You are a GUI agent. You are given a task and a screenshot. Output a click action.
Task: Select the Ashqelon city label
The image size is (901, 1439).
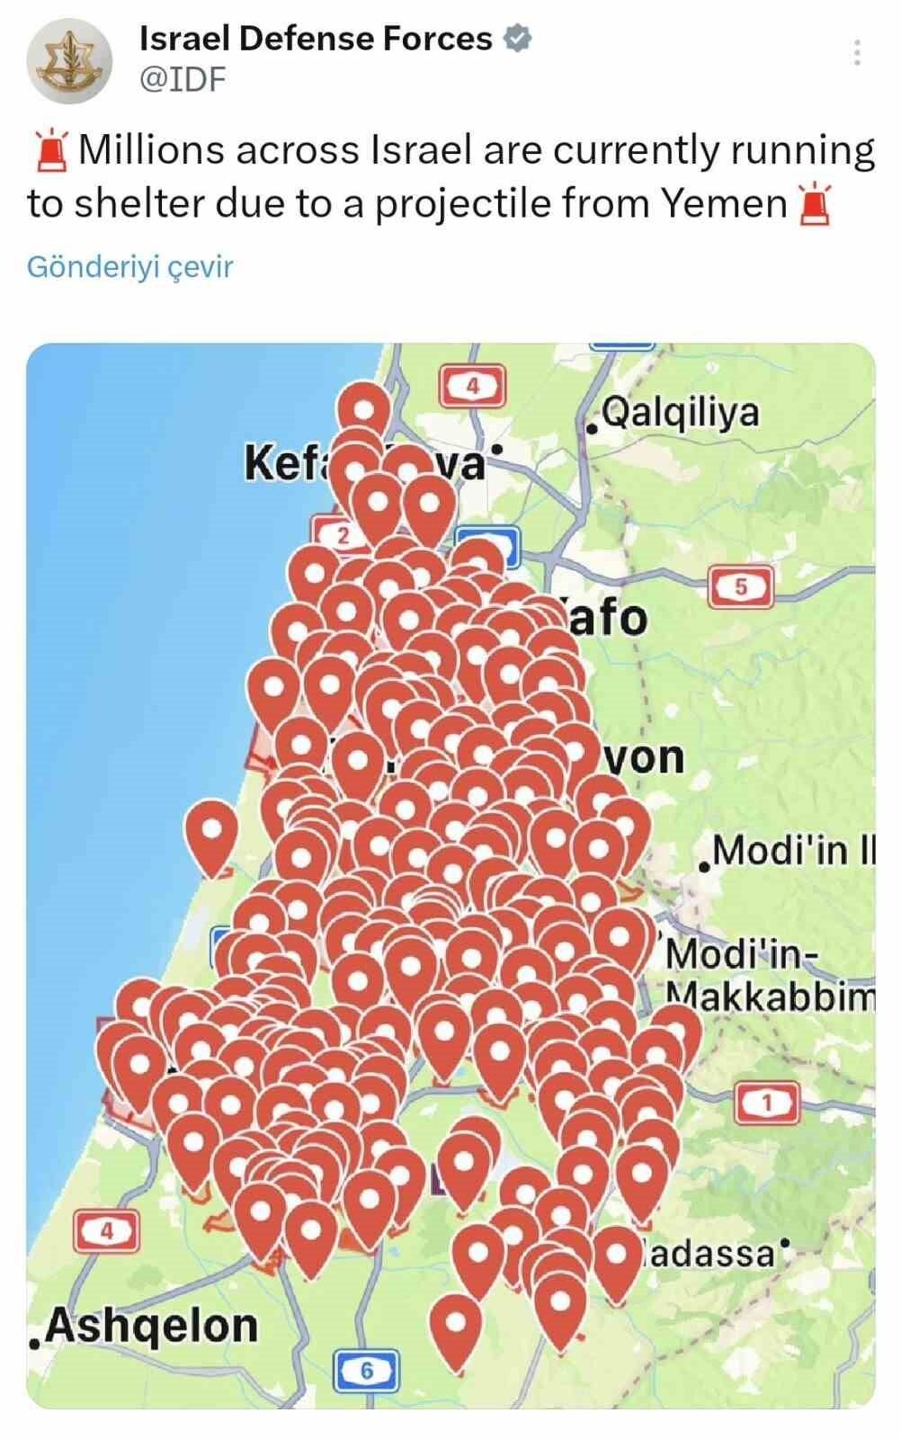(x=143, y=1327)
